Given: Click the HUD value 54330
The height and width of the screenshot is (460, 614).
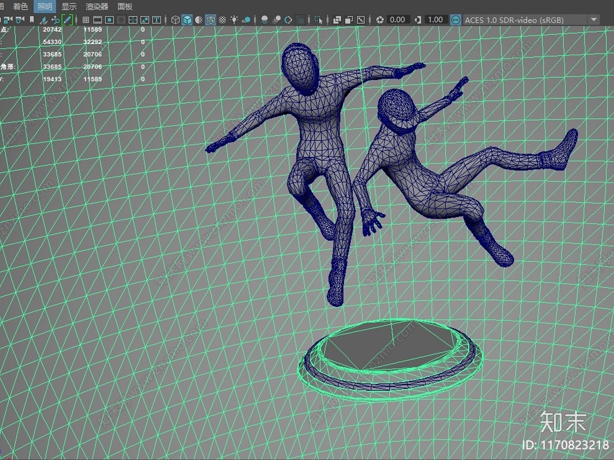Looking at the screenshot, I should (x=52, y=42).
